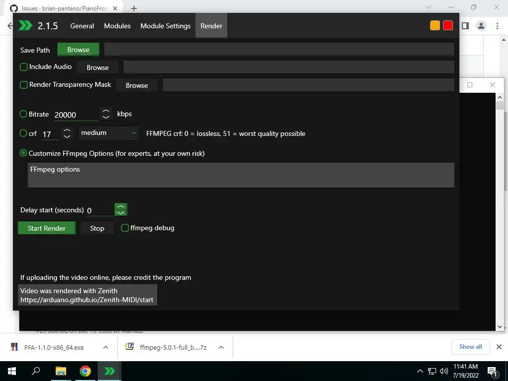Open File Explorer from taskbar
The width and height of the screenshot is (508, 381).
click(x=61, y=371)
